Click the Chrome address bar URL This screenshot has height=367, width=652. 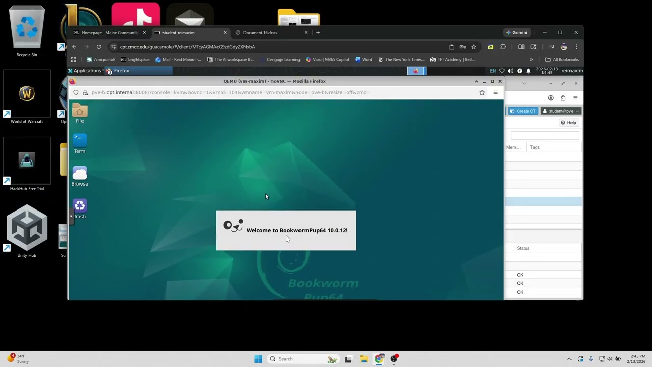pyautogui.click(x=187, y=47)
